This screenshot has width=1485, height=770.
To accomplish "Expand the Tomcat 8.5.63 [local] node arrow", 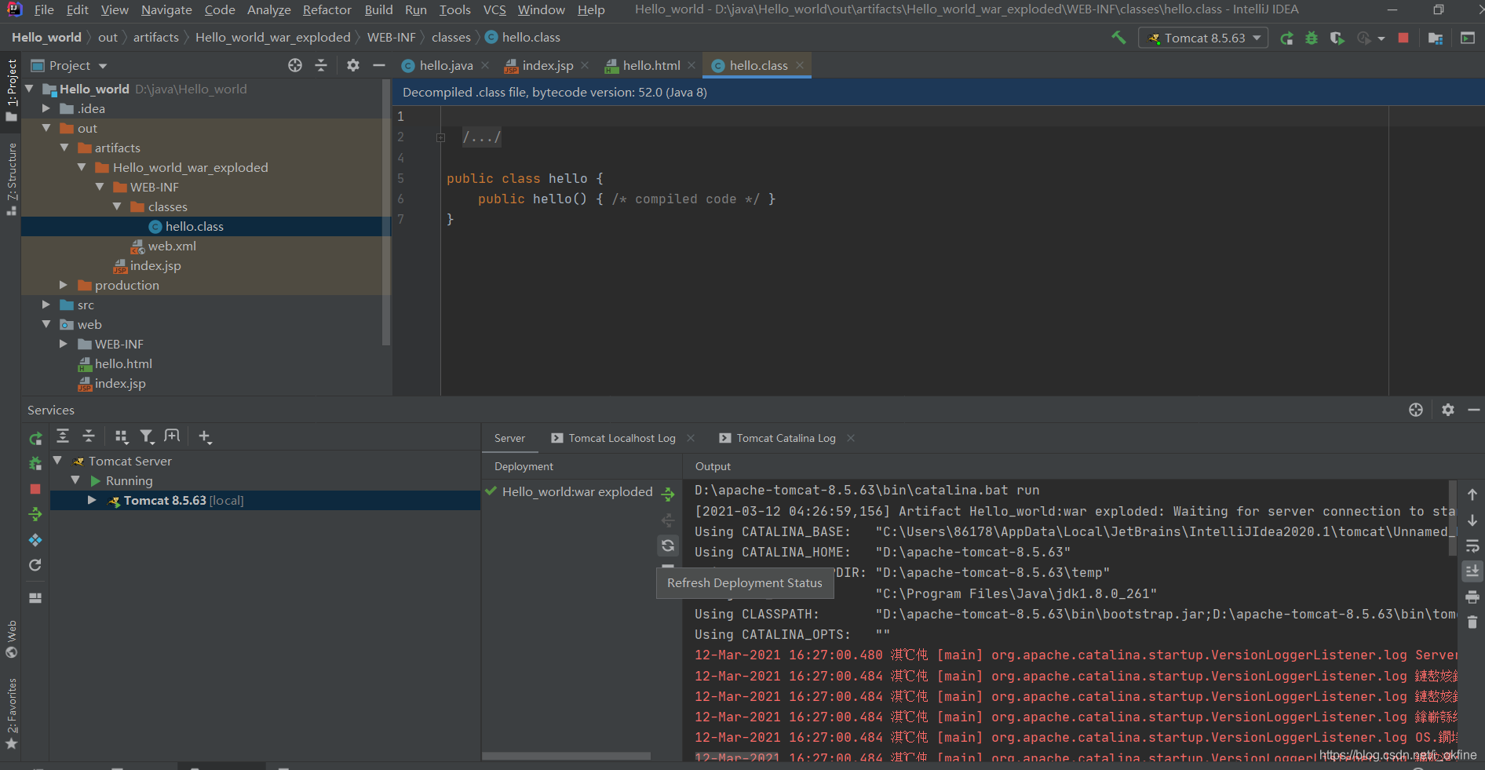I will pyautogui.click(x=92, y=500).
